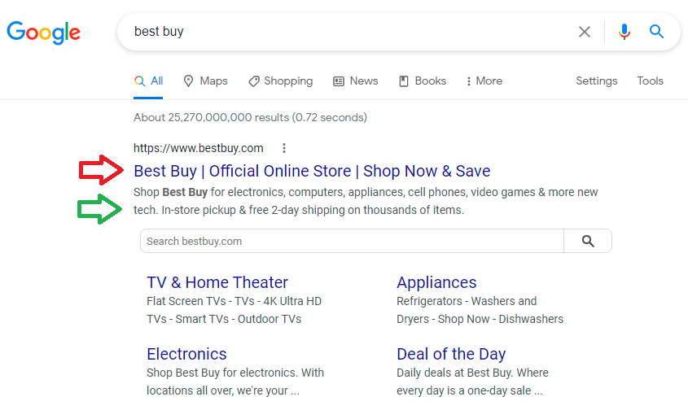
Task: Click the snippet text starting Shop Best Buy for electronics, computers
Action: (x=366, y=201)
